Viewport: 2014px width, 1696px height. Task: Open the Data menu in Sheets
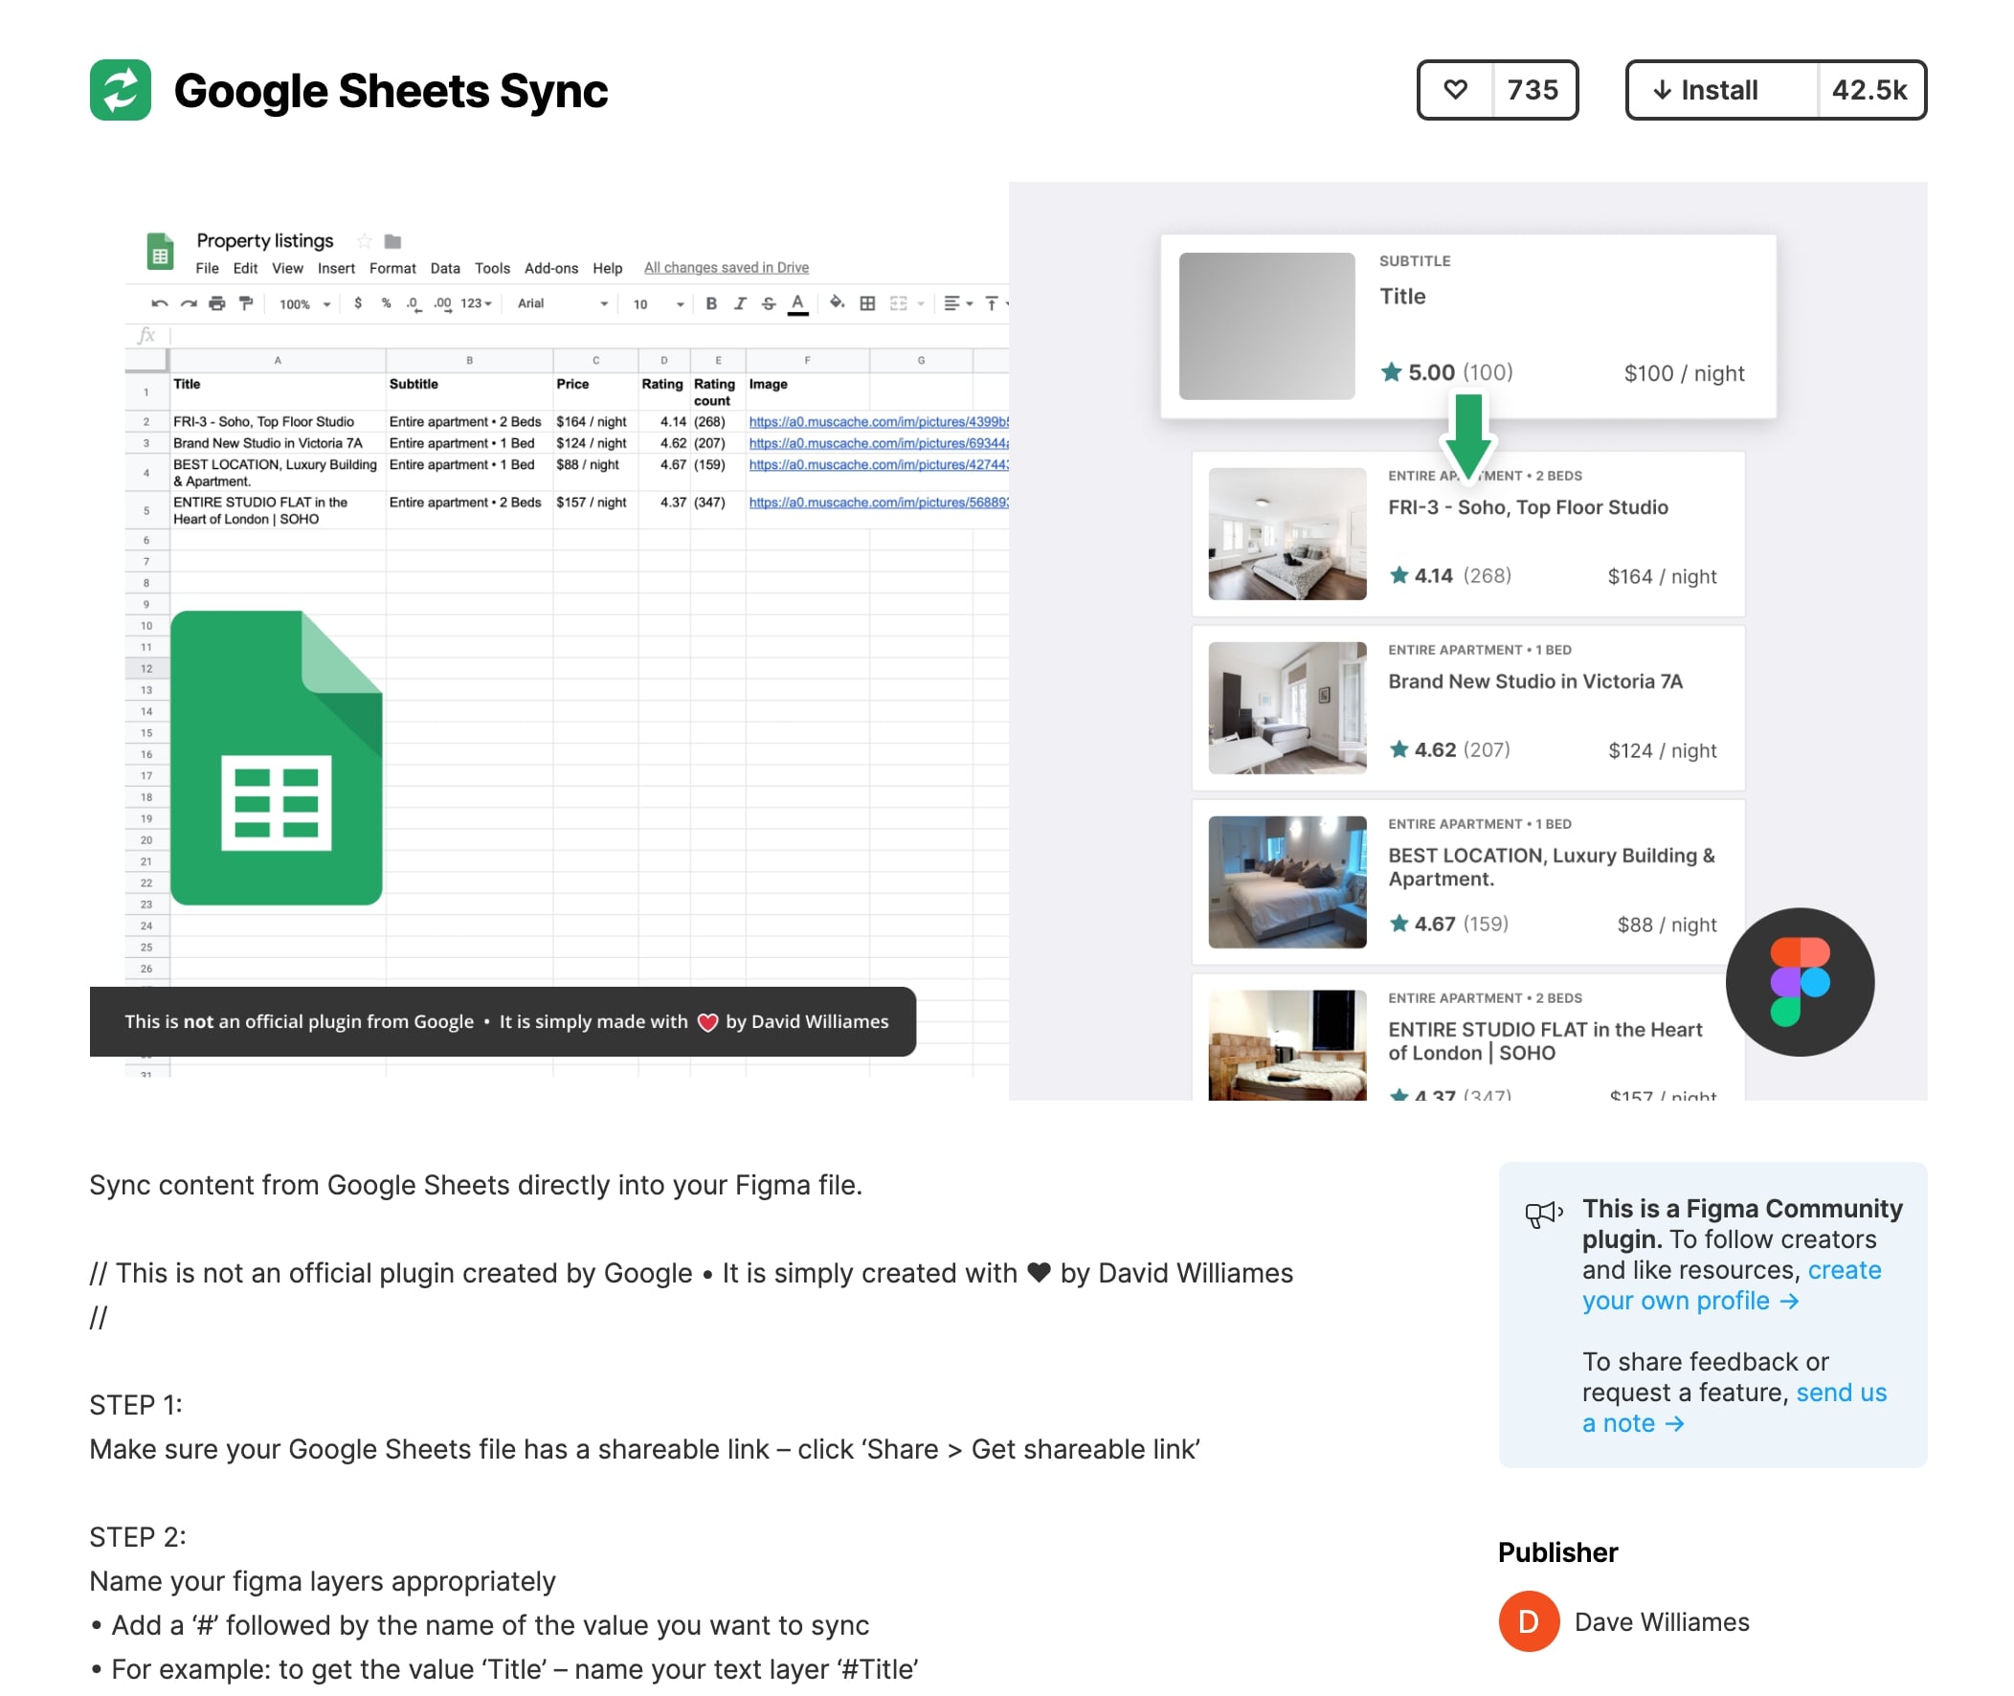444,268
